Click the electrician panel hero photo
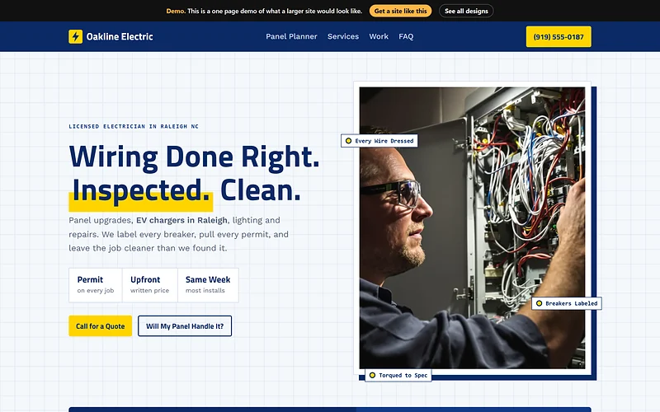660x412 pixels. (472, 228)
